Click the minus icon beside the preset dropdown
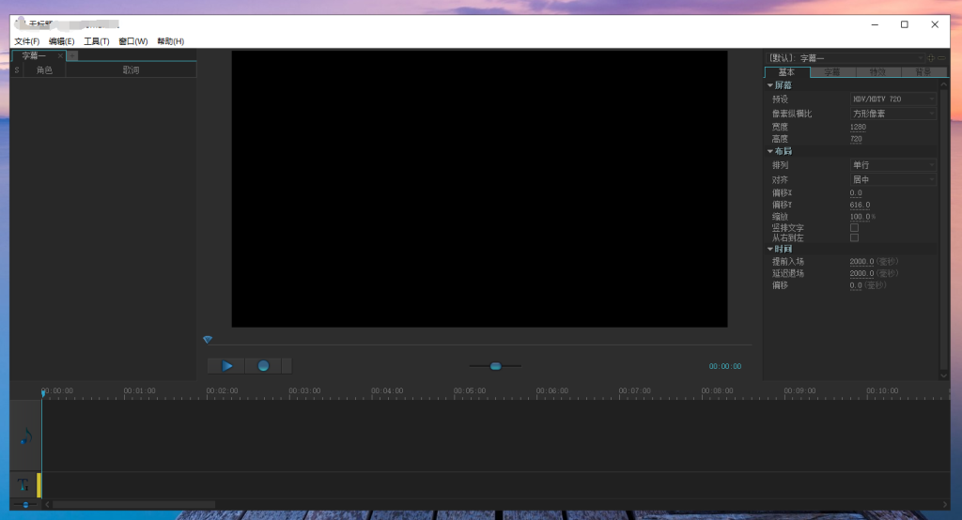 coord(942,58)
